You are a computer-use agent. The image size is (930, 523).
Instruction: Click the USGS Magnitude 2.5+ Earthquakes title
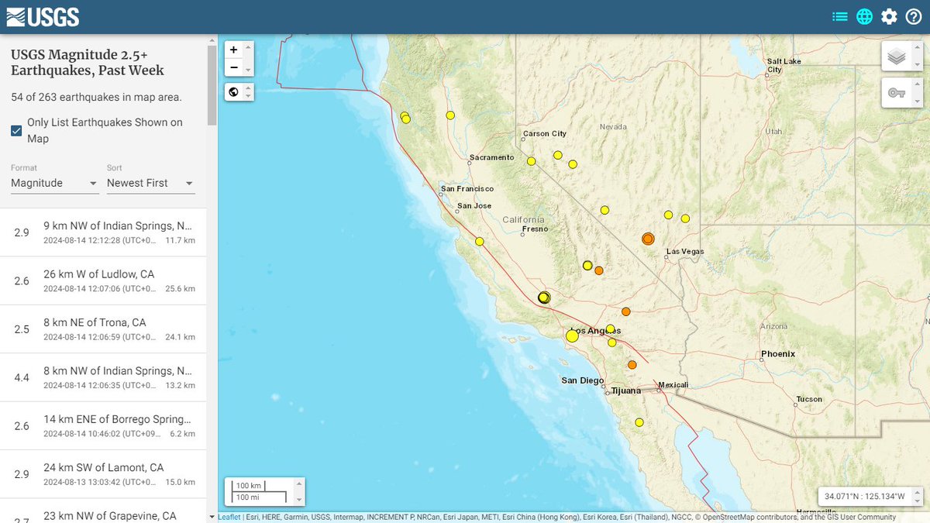[88, 63]
